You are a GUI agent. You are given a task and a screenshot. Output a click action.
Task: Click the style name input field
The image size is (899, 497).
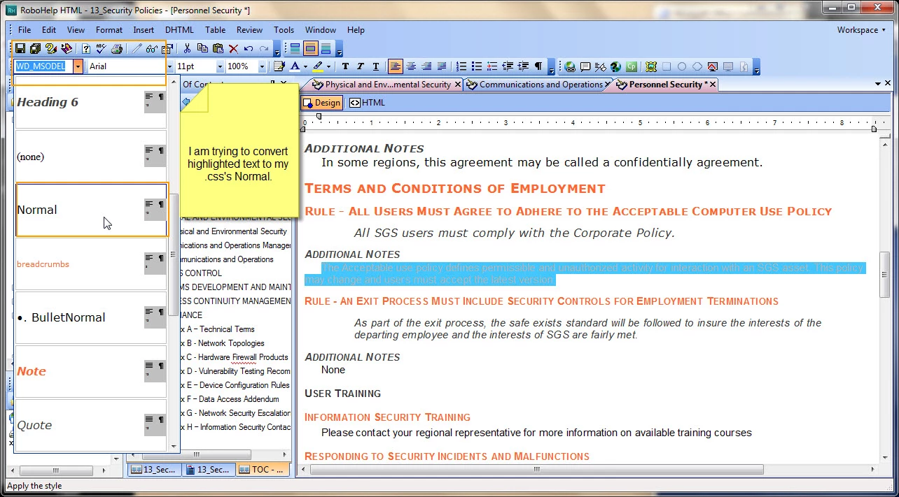43,66
